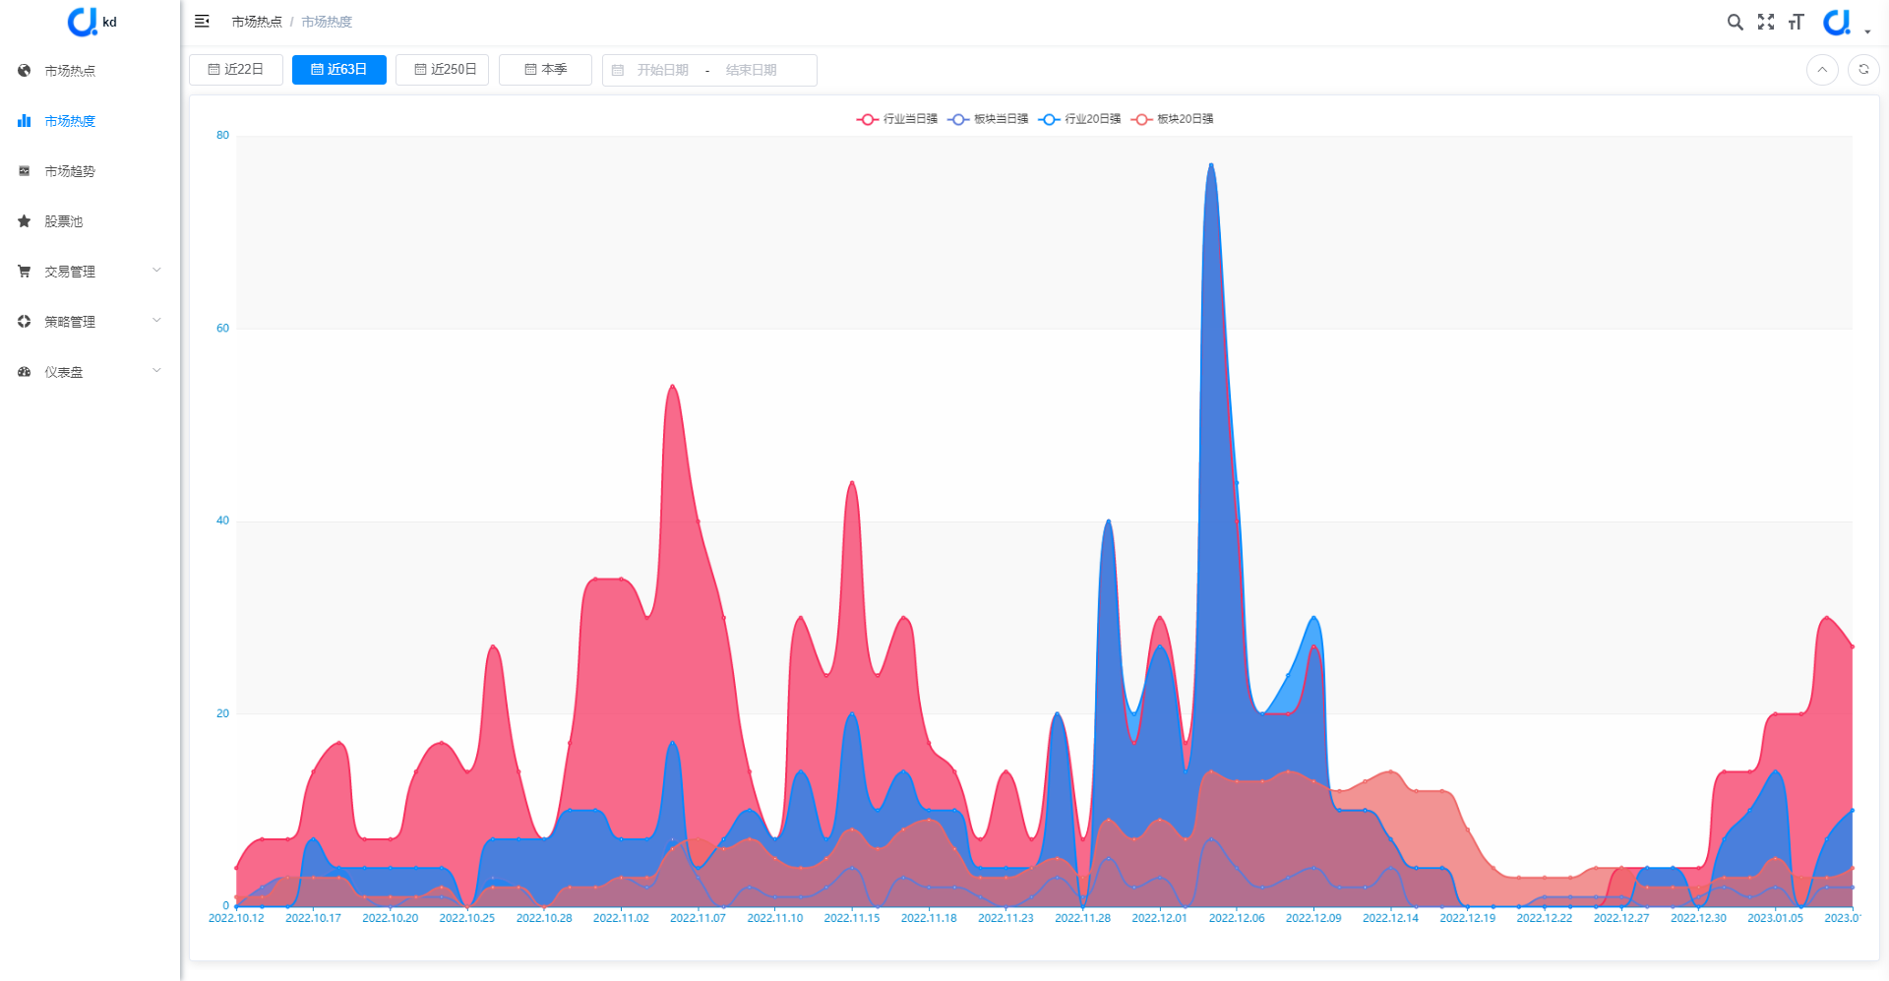
Task: Select the 近22日 range button
Action: pyautogui.click(x=236, y=70)
